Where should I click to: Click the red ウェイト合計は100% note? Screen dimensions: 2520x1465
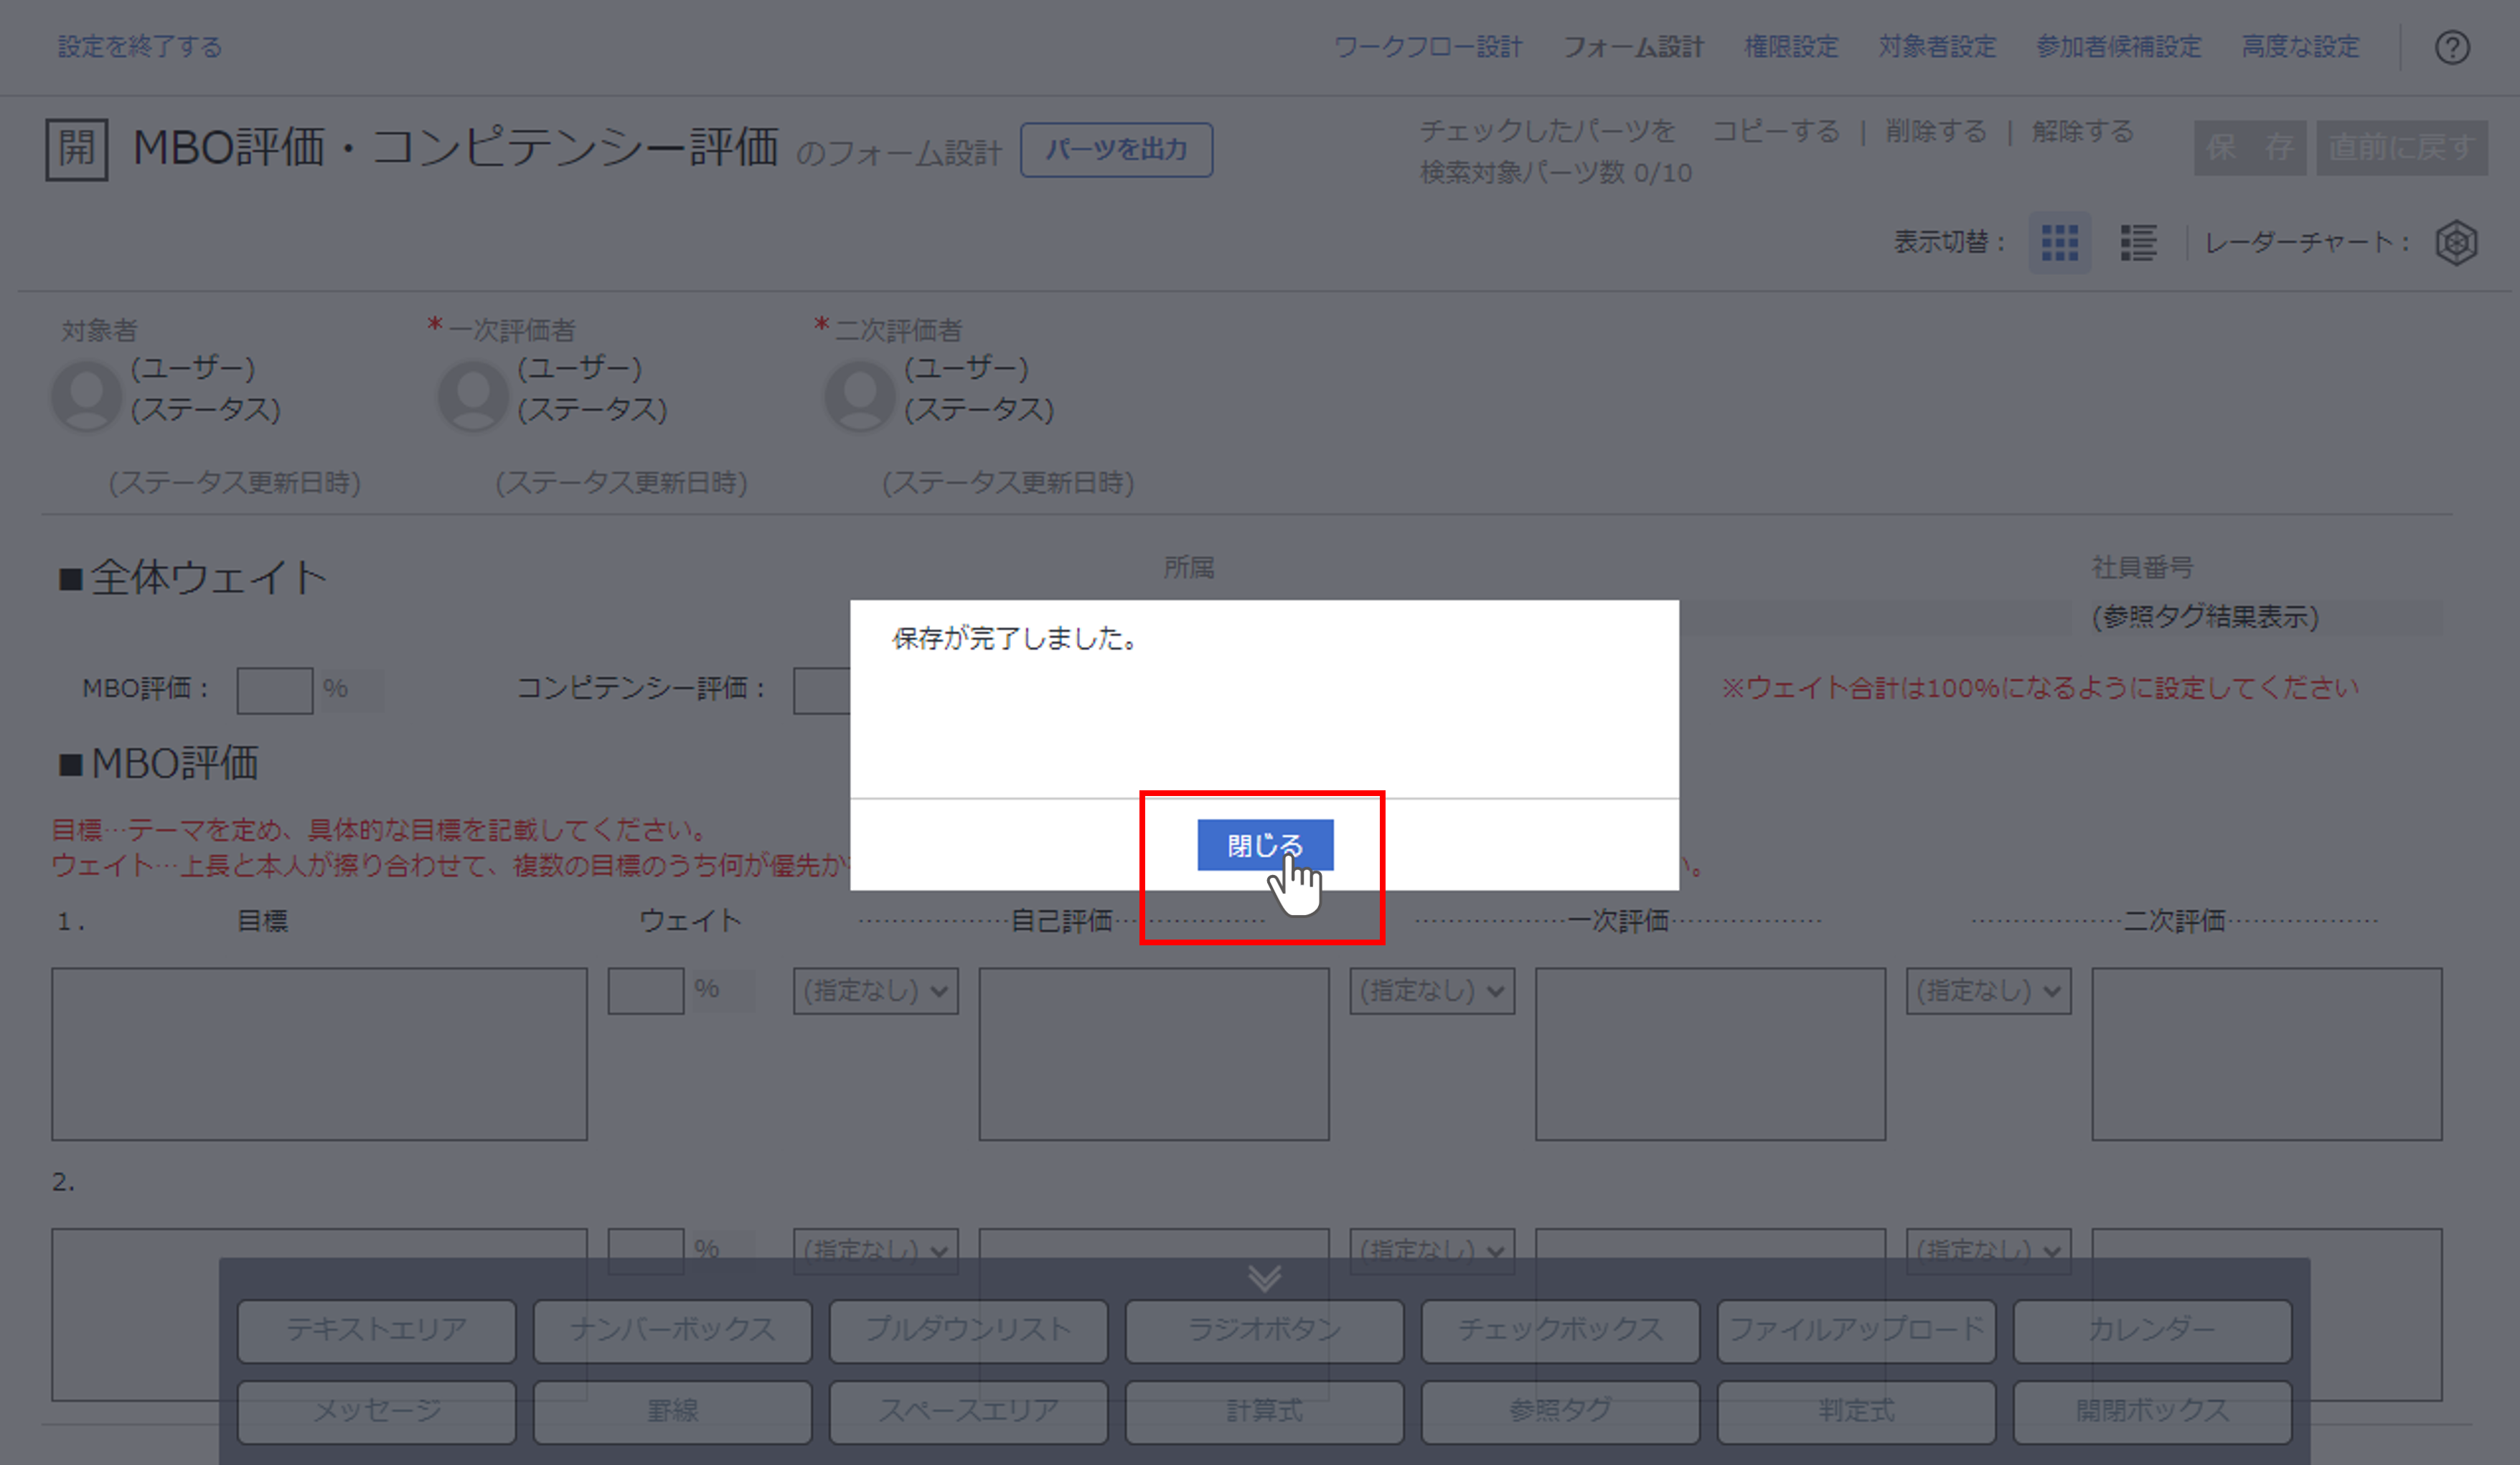(x=2040, y=688)
